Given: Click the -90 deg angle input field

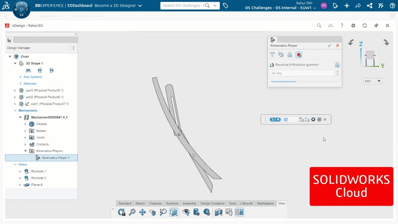Looking at the screenshot, I should click(x=302, y=73).
